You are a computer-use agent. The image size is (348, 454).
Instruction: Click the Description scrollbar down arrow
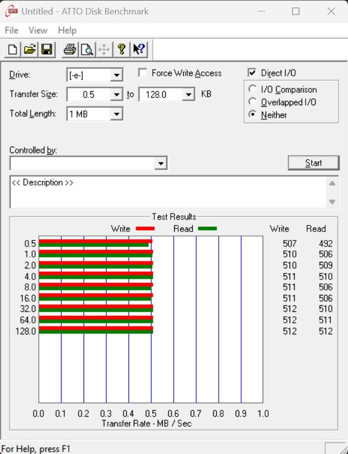coord(333,202)
